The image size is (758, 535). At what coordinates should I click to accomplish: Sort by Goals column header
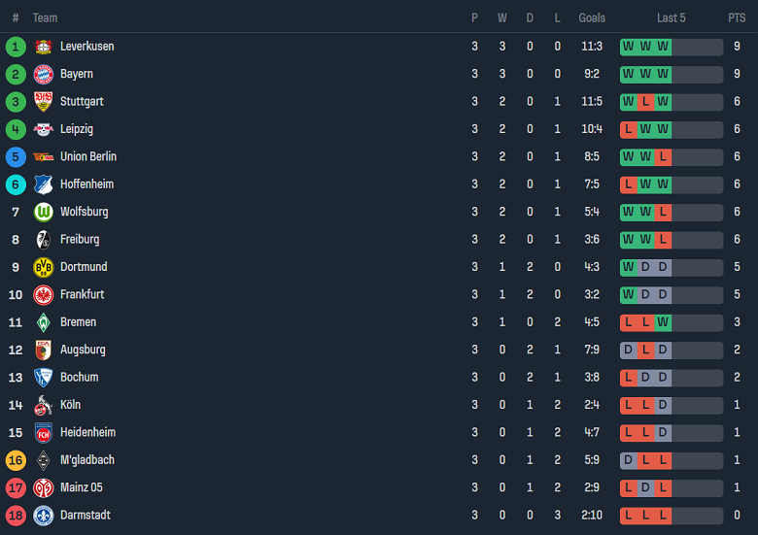coord(592,17)
